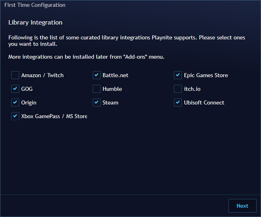
Task: Uncheck the Epic Games Store checkbox
Action: 178,75
